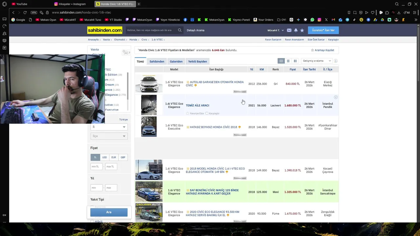Expand the Mücahit T. account menu
Image resolution: width=420 pixels, height=236 pixels.
tap(276, 30)
